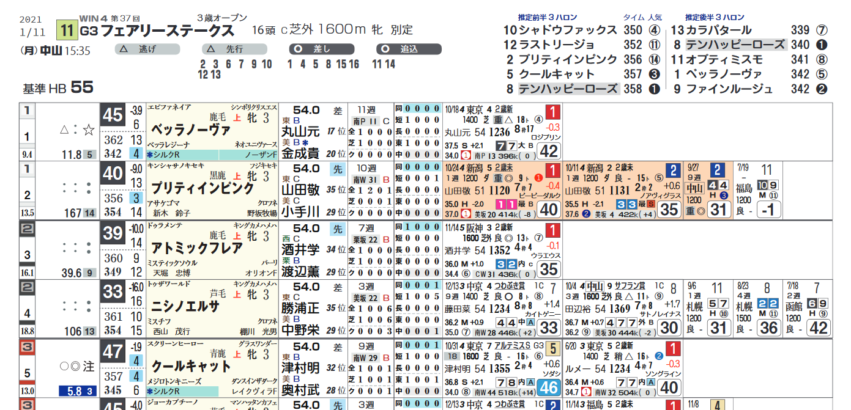Click the blue 先 badge in アトミックフレア row
The image size is (851, 410).
click(x=338, y=230)
